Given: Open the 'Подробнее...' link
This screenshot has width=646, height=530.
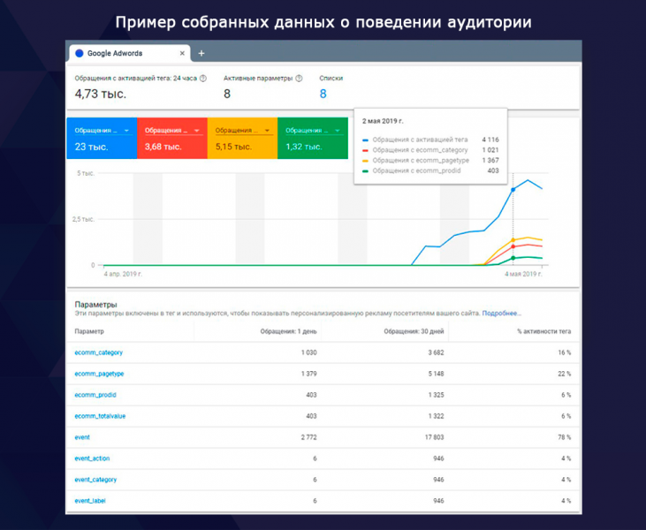Looking at the screenshot, I should [x=501, y=313].
